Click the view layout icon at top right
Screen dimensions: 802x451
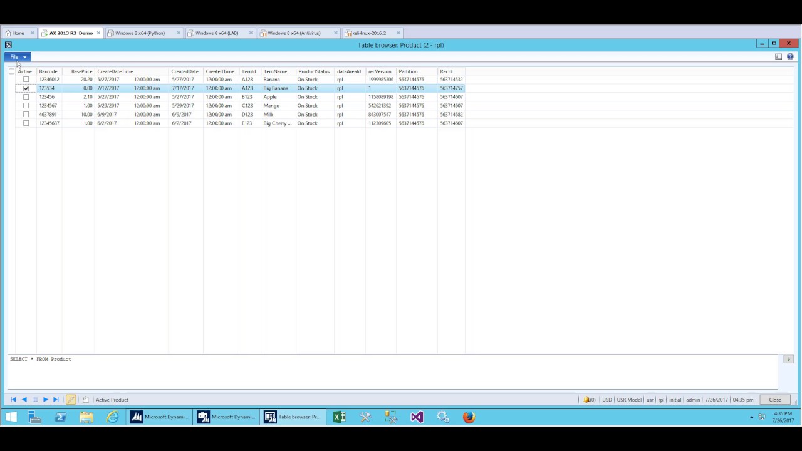point(778,56)
